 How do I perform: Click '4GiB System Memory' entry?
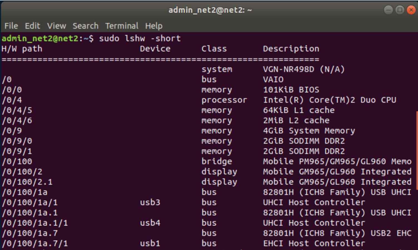309,131
